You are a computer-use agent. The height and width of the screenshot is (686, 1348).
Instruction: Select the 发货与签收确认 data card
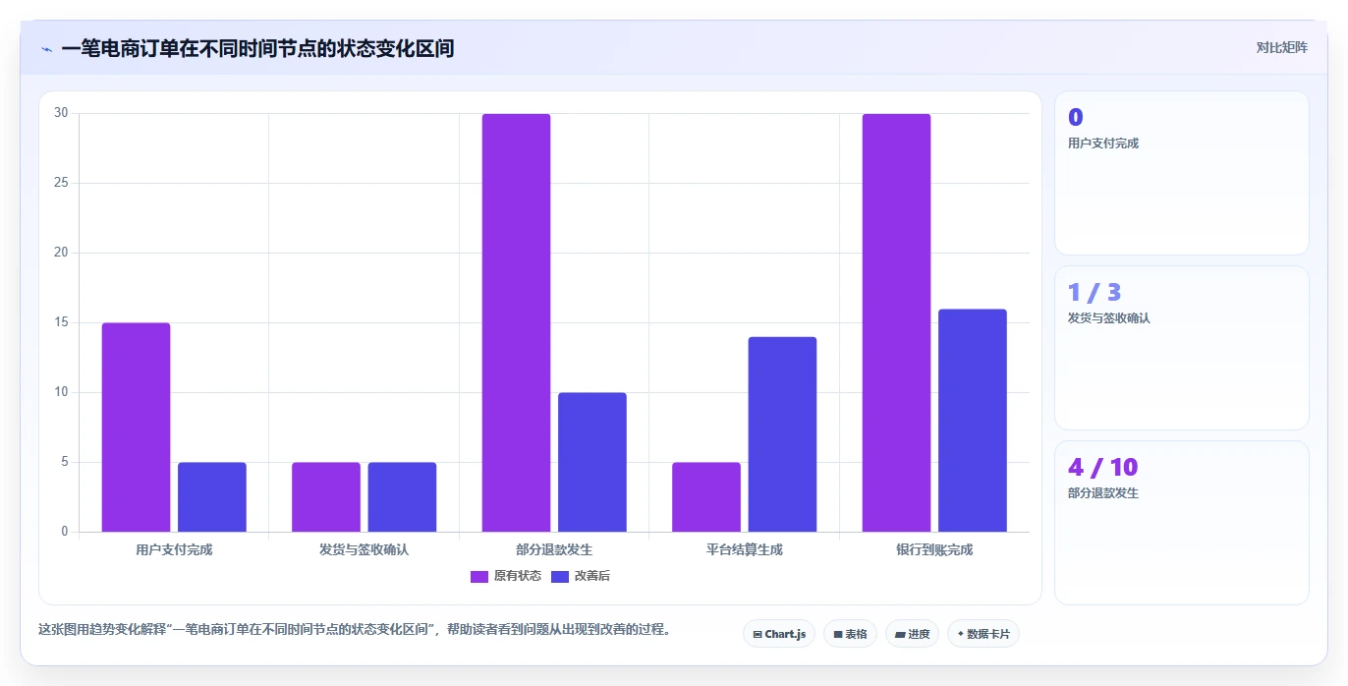(x=1182, y=348)
